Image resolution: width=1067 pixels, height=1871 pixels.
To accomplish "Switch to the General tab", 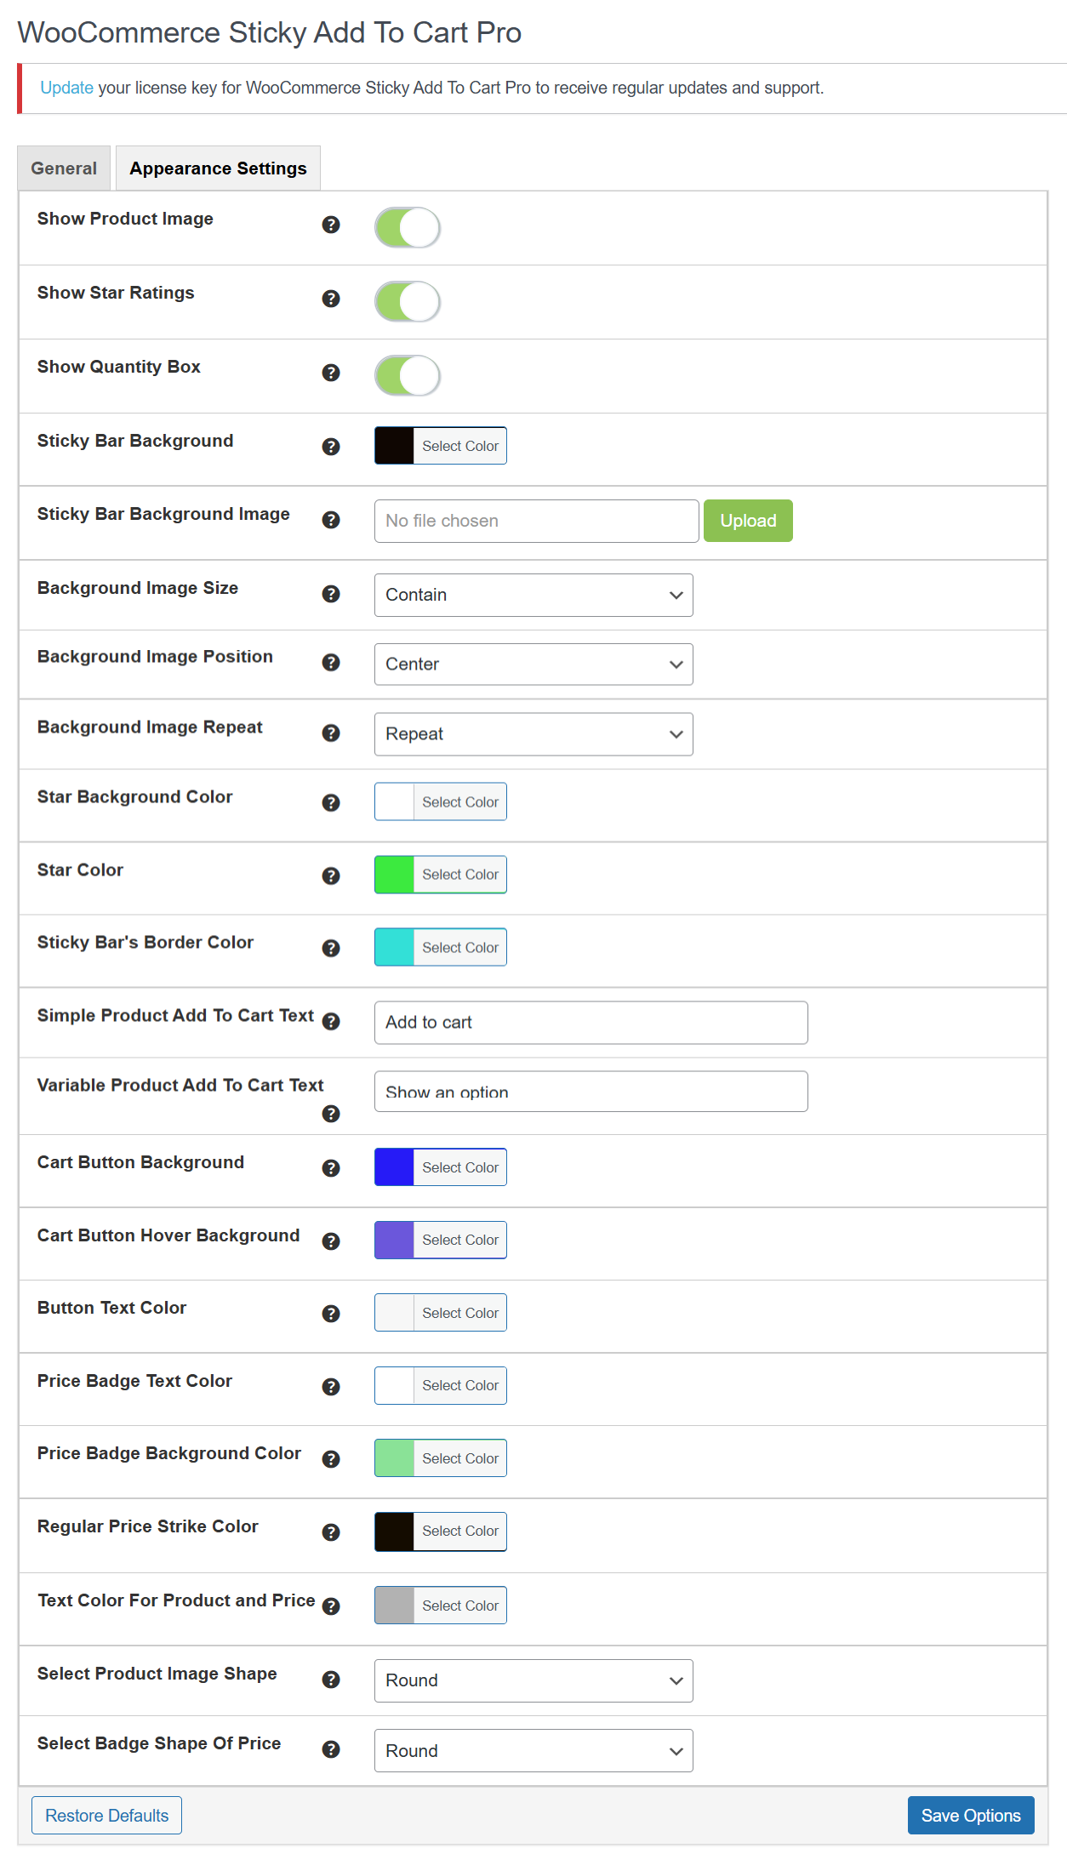I will click(64, 168).
